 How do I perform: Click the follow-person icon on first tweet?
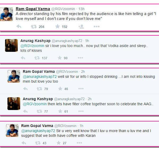(81, 27)
